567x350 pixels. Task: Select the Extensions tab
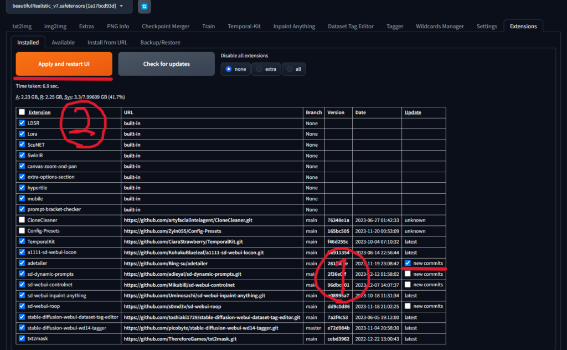tap(523, 26)
